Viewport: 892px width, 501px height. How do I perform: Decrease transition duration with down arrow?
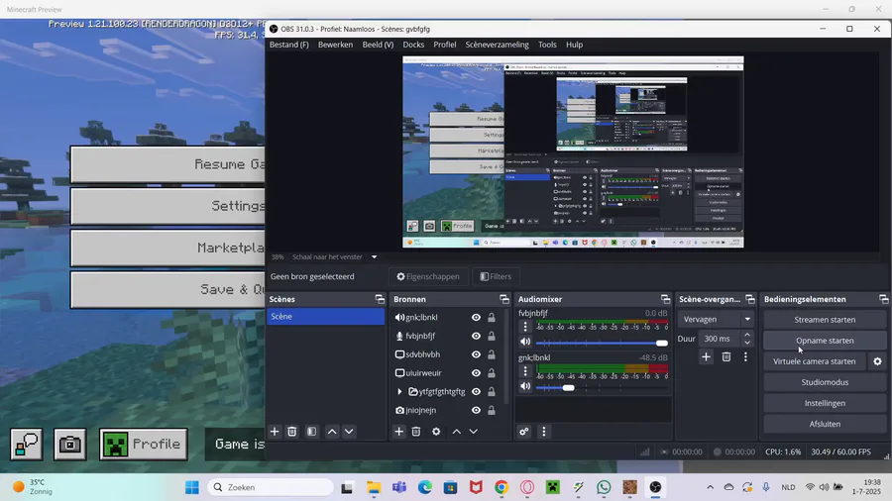[x=747, y=343]
